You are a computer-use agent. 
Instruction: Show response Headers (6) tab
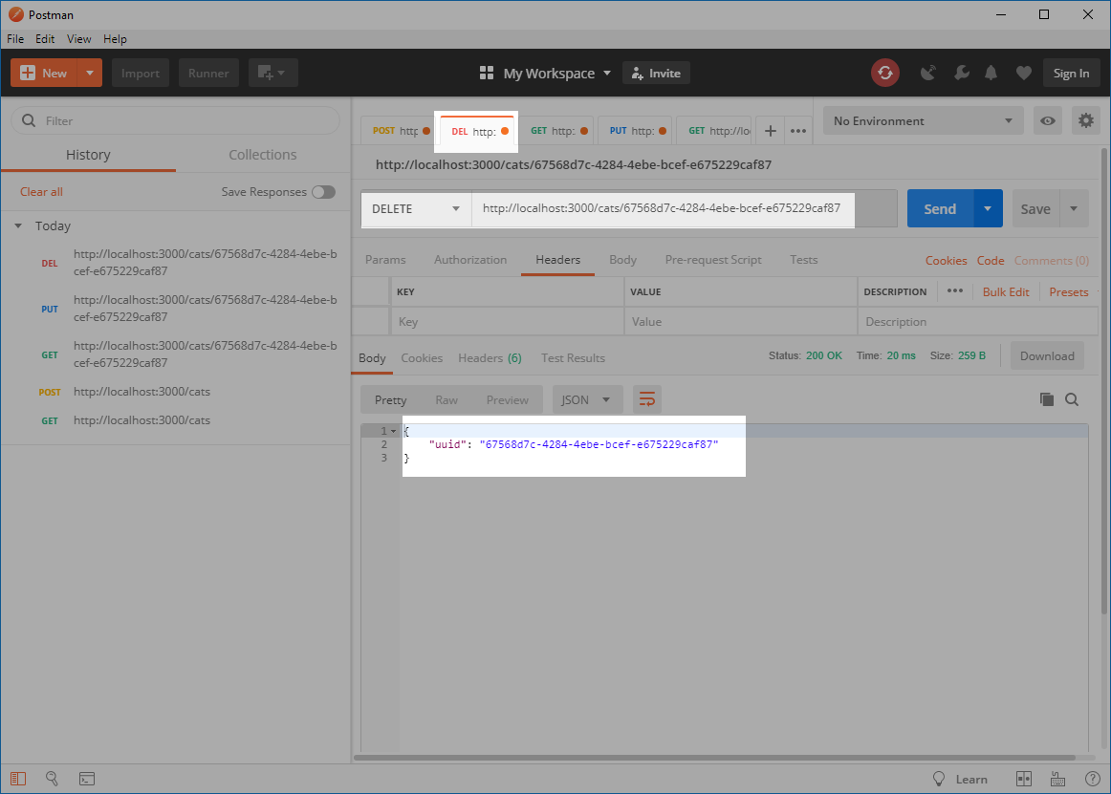tap(490, 358)
